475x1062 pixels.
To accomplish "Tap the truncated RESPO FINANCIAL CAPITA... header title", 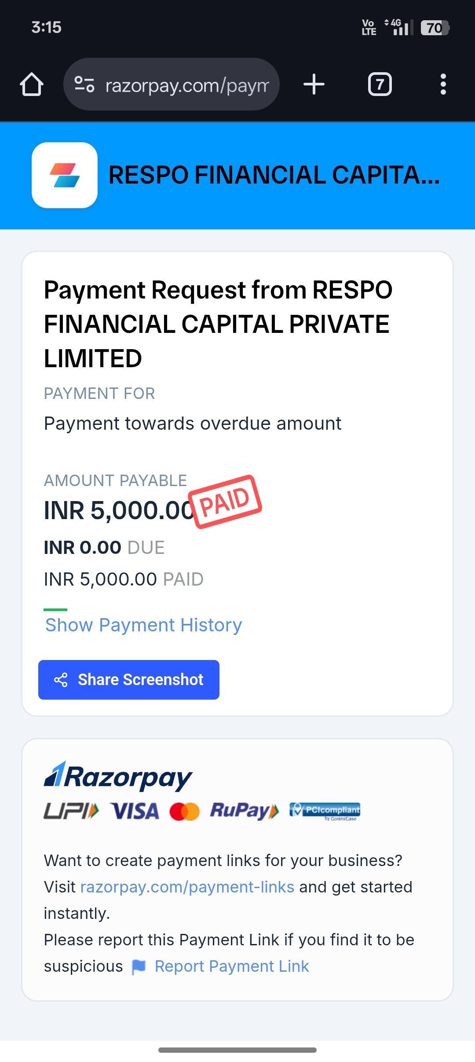I will [274, 175].
